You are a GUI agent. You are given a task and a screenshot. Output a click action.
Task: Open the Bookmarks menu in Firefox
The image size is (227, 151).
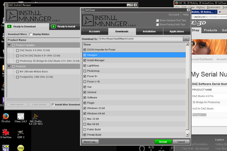tap(213, 7)
